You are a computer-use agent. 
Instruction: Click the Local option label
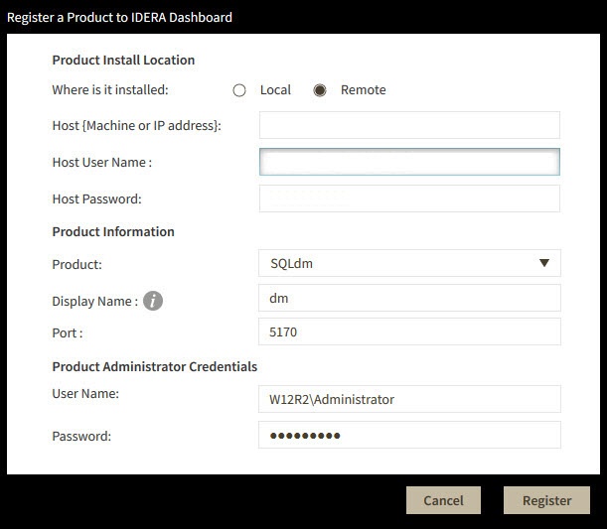click(x=275, y=90)
